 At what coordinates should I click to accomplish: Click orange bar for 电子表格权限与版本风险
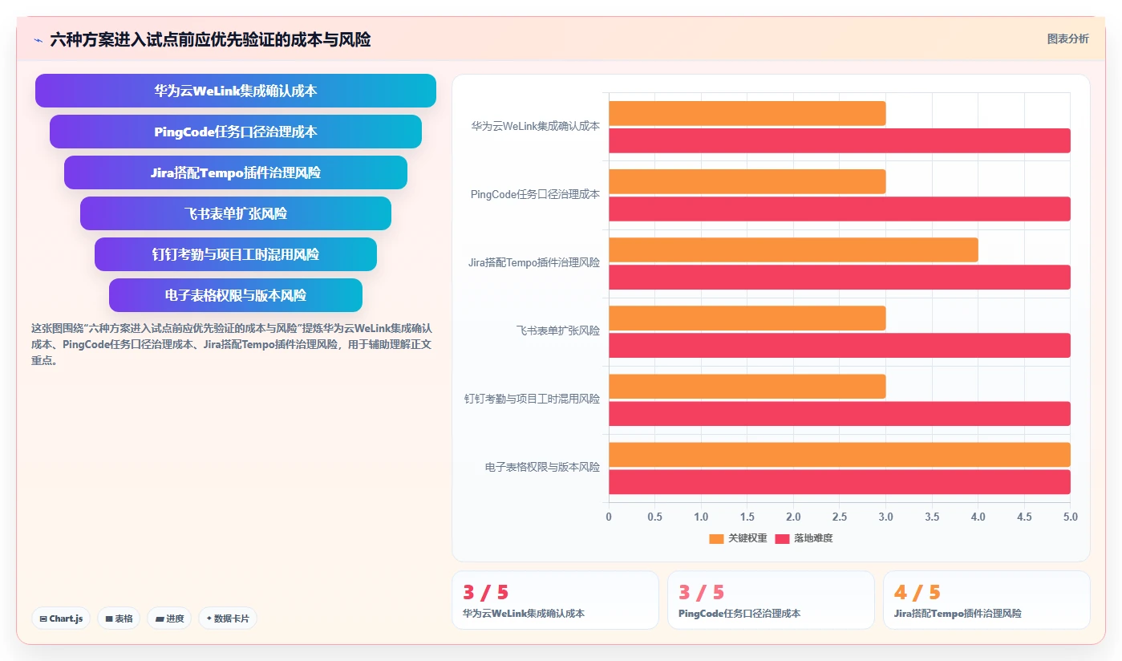click(839, 454)
